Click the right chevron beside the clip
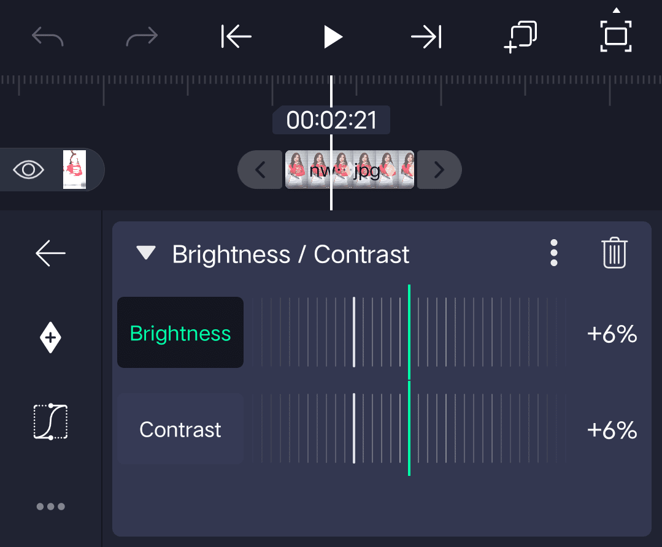This screenshot has width=662, height=547. pos(439,169)
